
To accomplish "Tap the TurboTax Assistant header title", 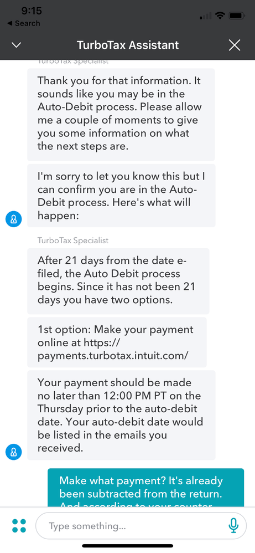I will pyautogui.click(x=128, y=45).
